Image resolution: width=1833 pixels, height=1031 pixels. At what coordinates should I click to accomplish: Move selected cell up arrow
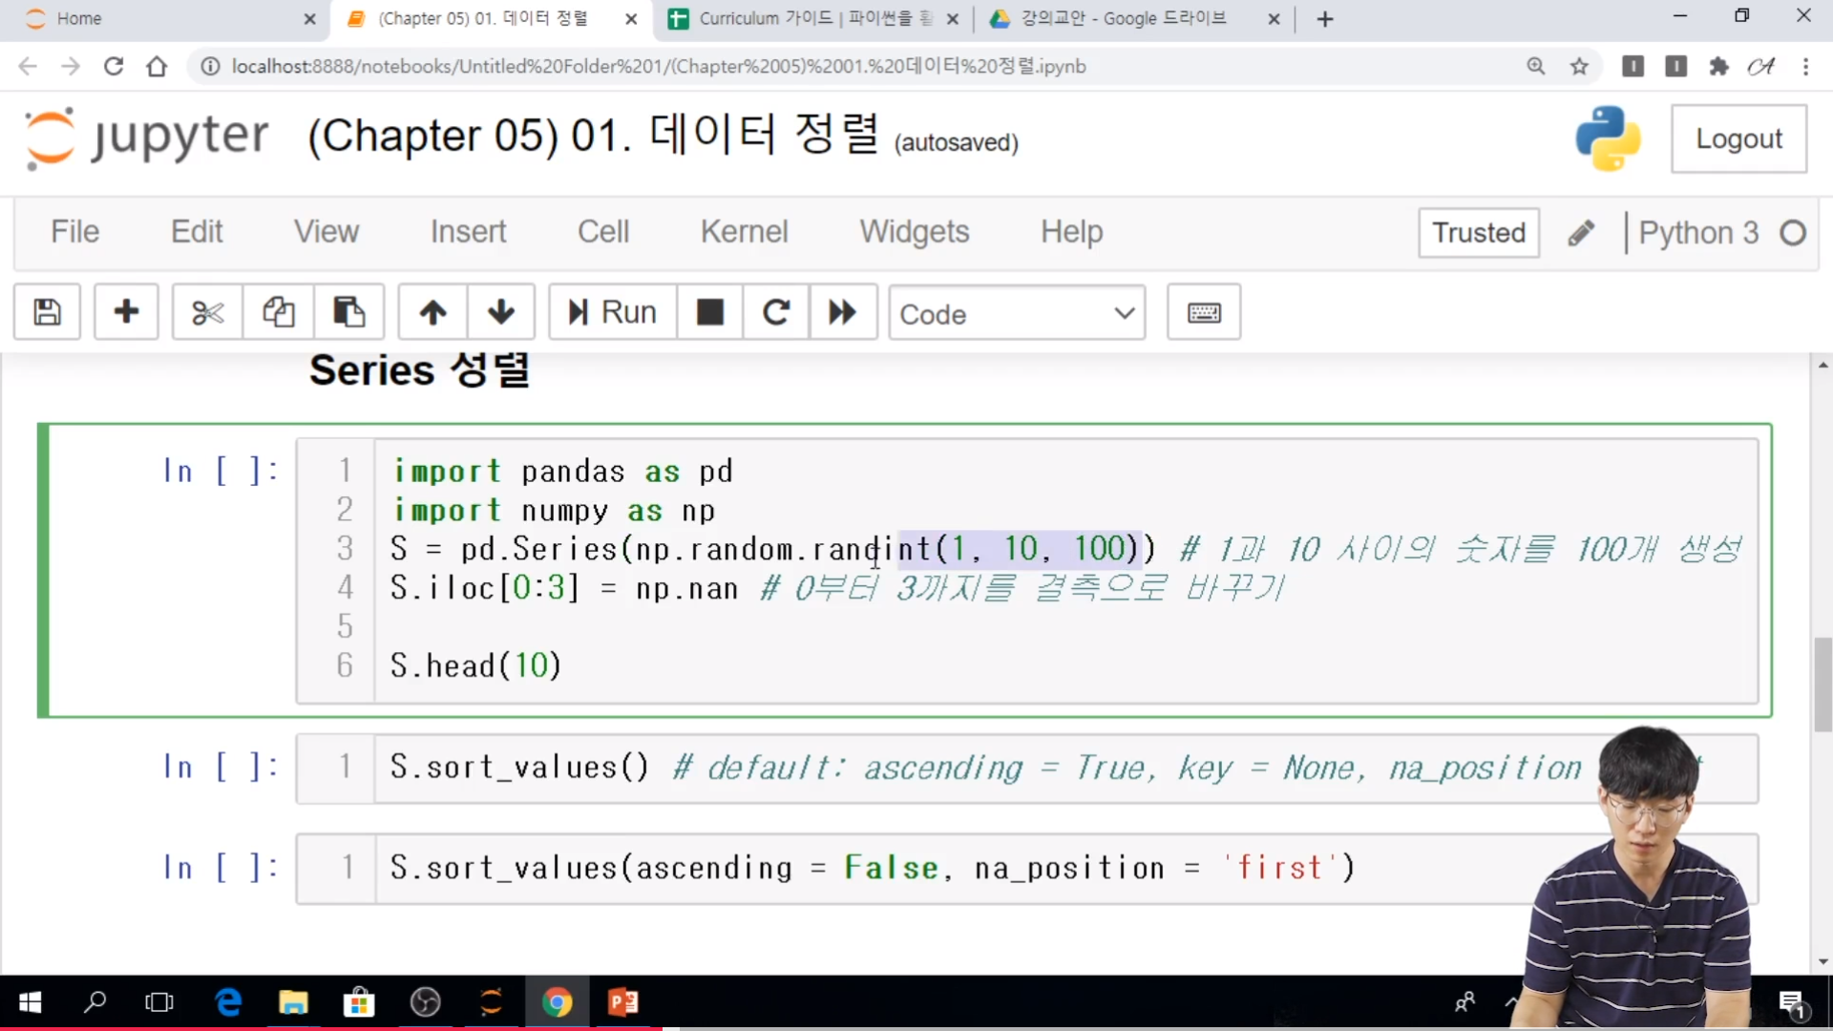tap(432, 312)
